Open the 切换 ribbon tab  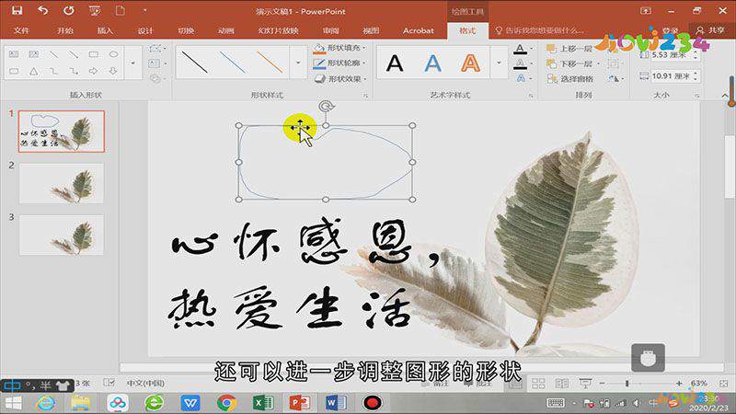pyautogui.click(x=186, y=30)
